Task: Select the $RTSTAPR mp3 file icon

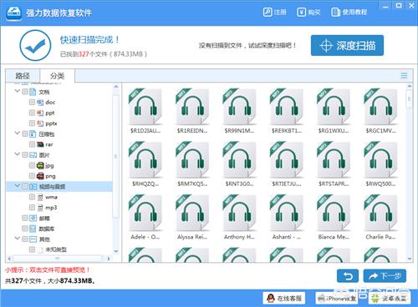Action: pyautogui.click(x=334, y=160)
